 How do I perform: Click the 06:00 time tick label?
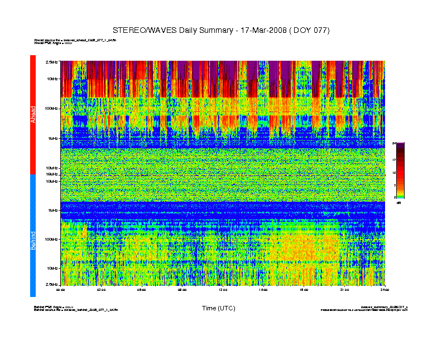tap(142, 290)
